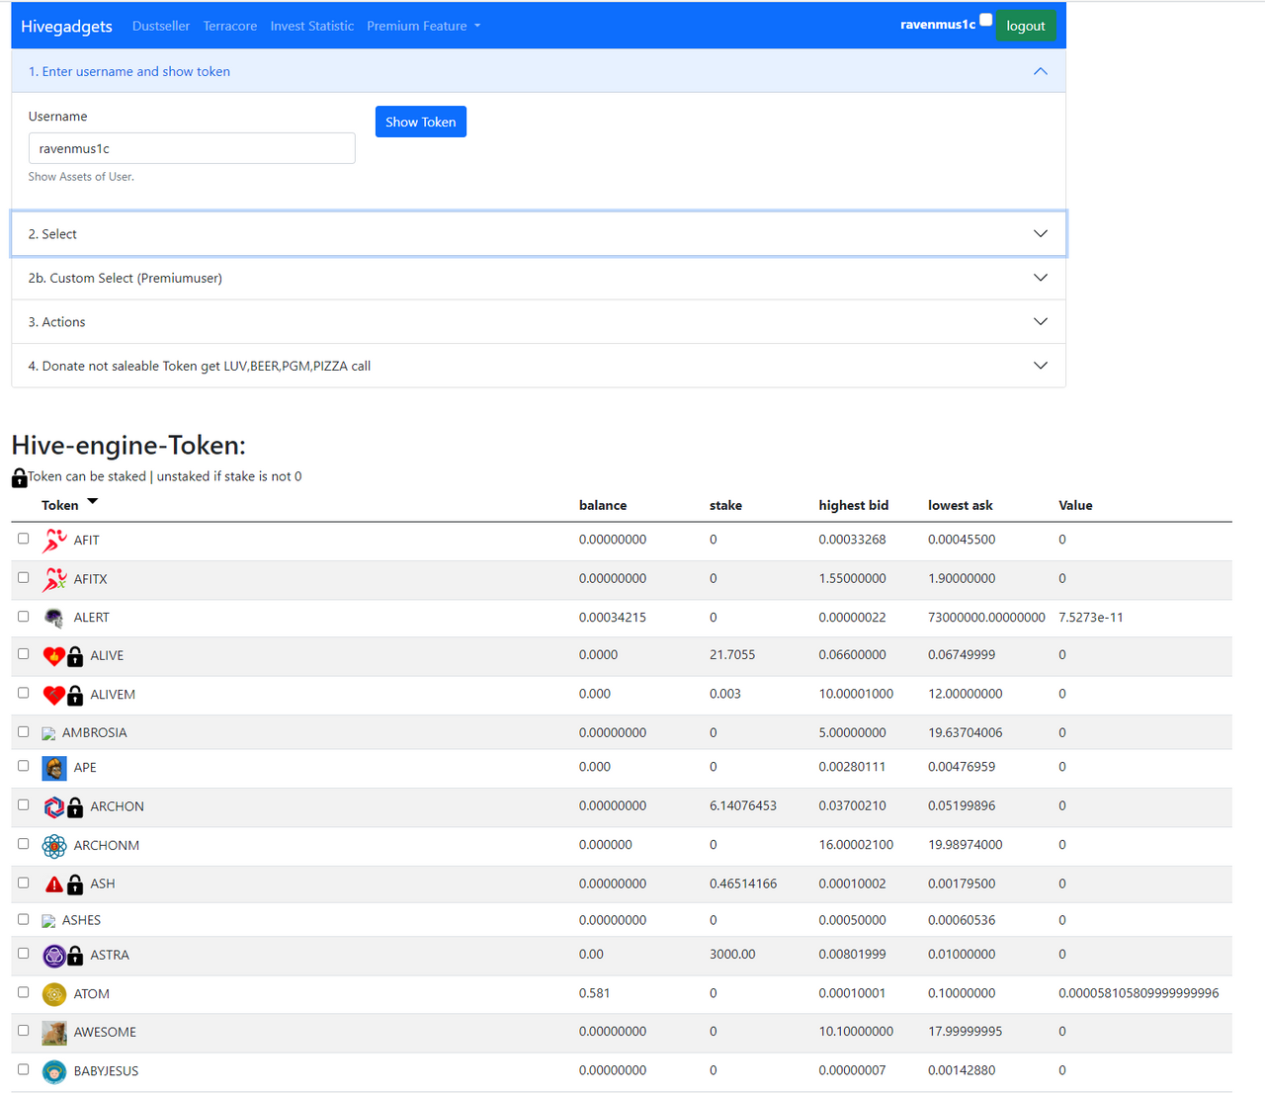Click the ALERT value 7.5273e-11
Image resolution: width=1265 pixels, height=1093 pixels.
(x=1091, y=618)
